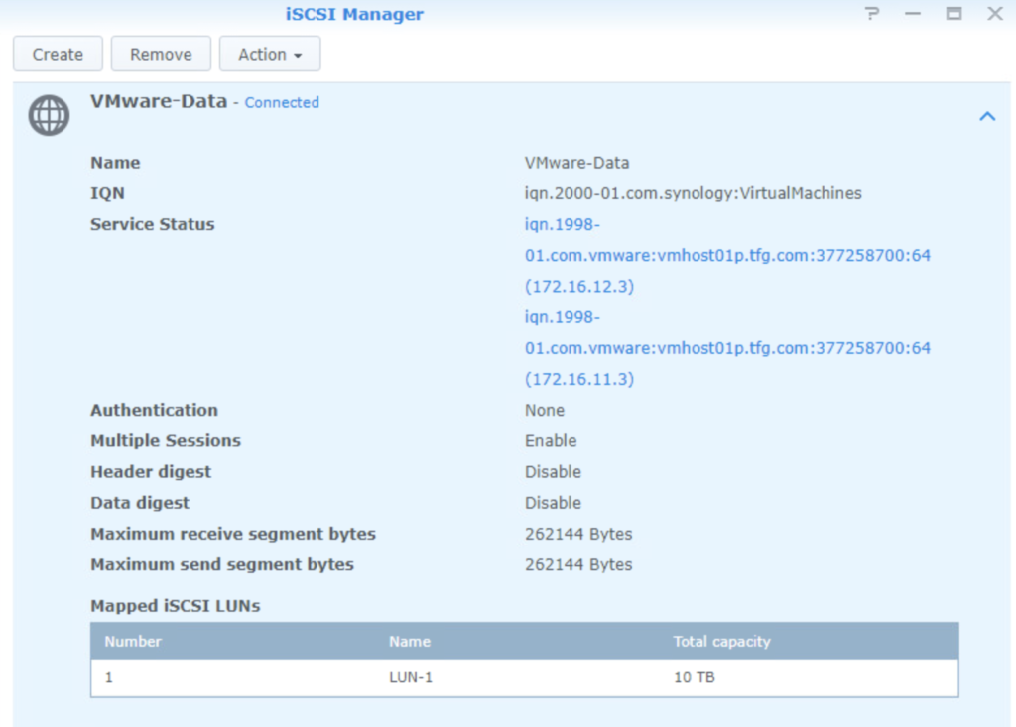The width and height of the screenshot is (1016, 727).
Task: Open the Action dropdown menu
Action: (x=270, y=55)
